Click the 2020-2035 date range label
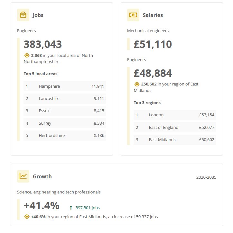Viewport: 233px width, 233px height. (206, 177)
